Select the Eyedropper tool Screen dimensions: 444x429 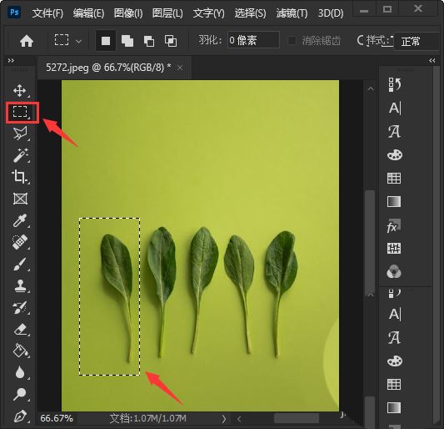[20, 220]
